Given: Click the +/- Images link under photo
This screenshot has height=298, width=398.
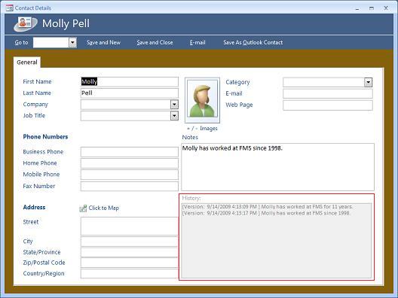Looking at the screenshot, I should [x=202, y=129].
